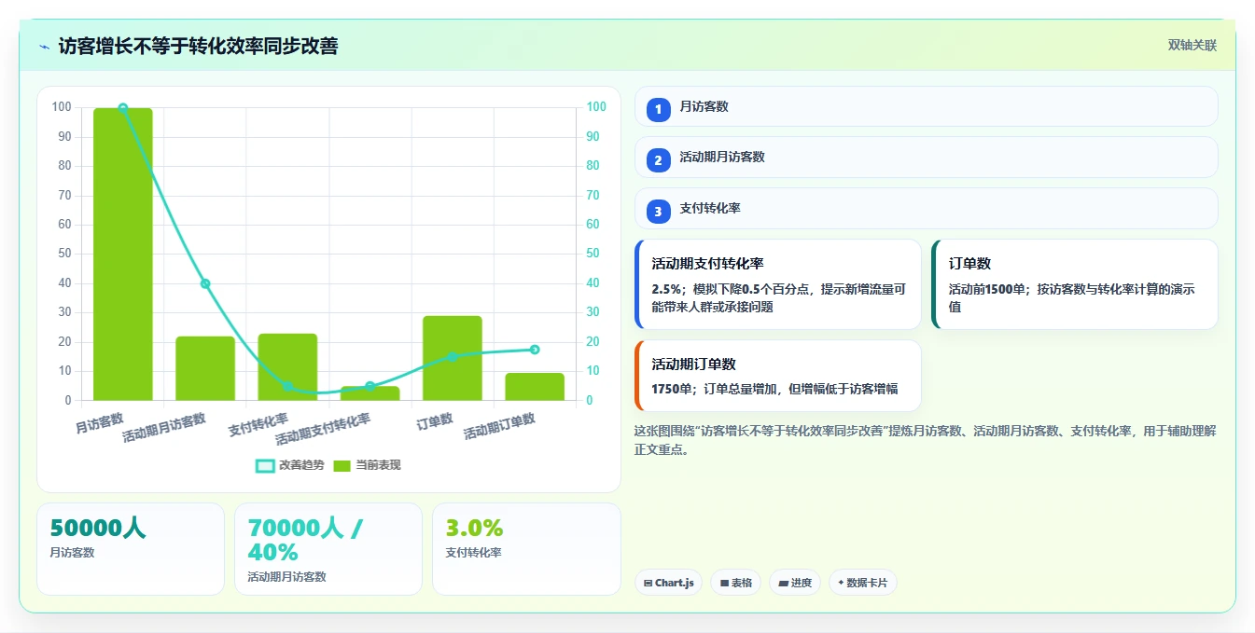Select the 活动期月访客数 list row
The image size is (1255, 633).
click(x=926, y=158)
